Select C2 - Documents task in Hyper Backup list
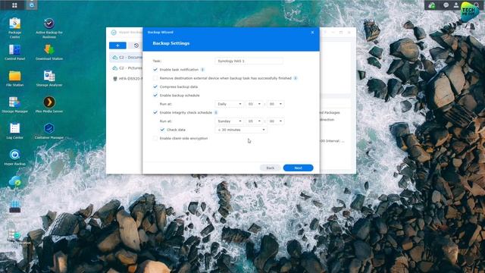This screenshot has height=273, width=485. [x=126, y=58]
